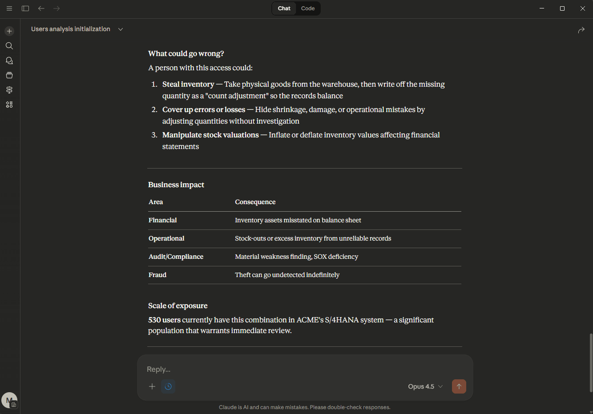The height and width of the screenshot is (414, 593).
Task: Open the signpost icon in sidebar
Action: (x=9, y=90)
